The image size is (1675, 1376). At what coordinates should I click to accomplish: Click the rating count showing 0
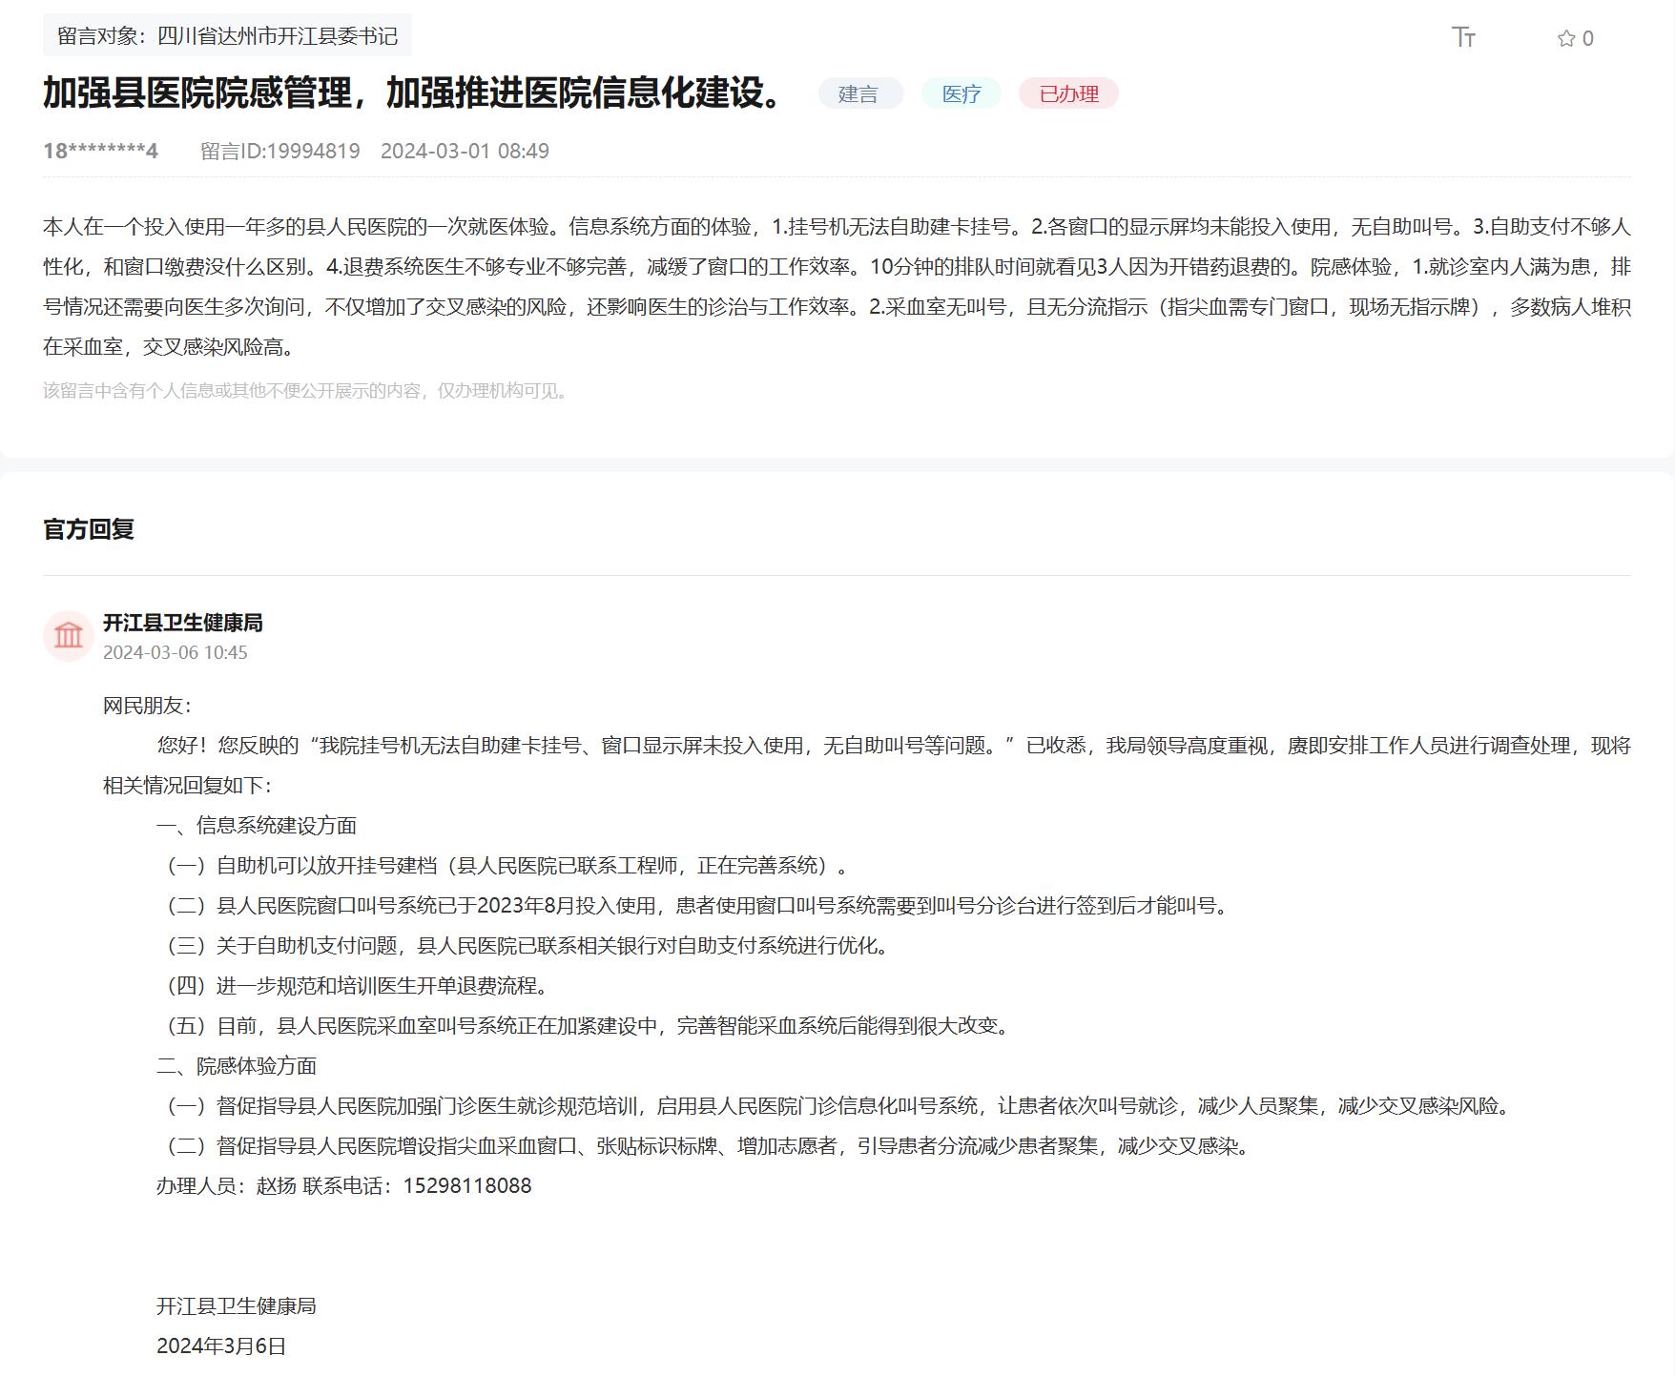[x=1588, y=39]
